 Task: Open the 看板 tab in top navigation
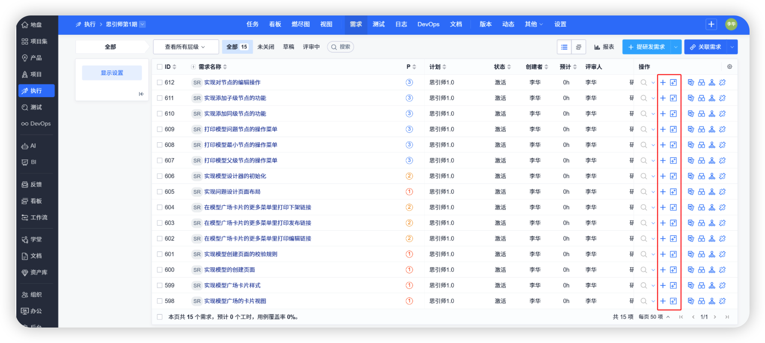[275, 24]
